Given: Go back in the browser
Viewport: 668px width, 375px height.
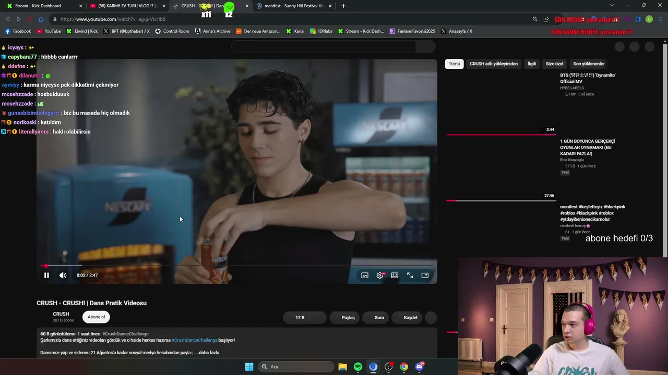Looking at the screenshot, I should click(7, 19).
